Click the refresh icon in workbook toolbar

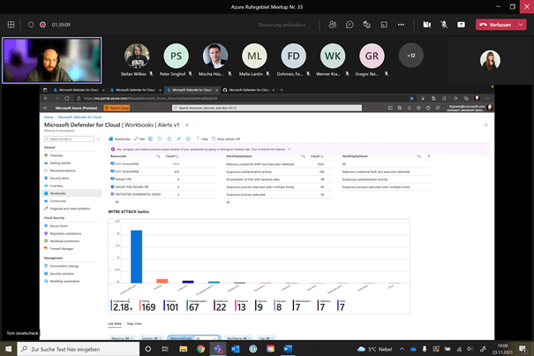coord(160,139)
